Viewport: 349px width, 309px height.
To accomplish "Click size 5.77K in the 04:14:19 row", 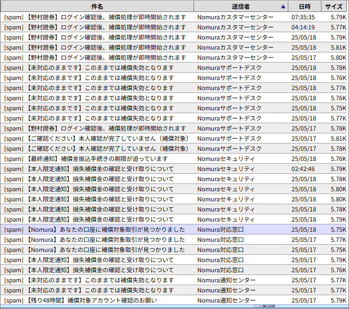I will point(338,27).
